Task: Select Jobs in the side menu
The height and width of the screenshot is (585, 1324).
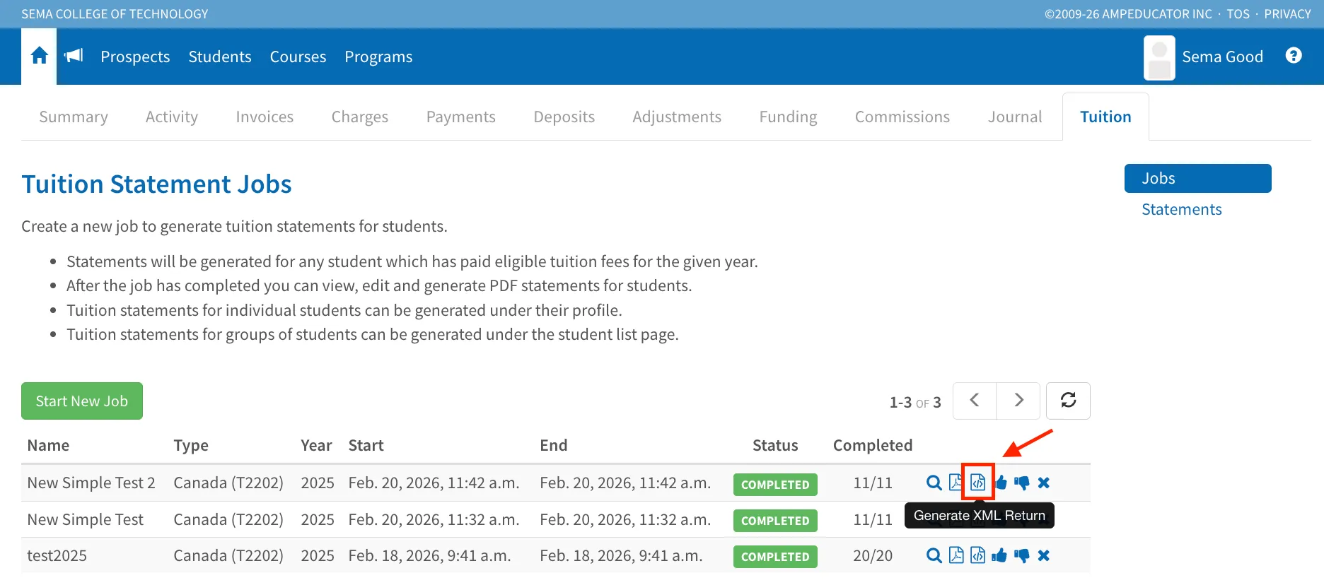Action: (x=1198, y=178)
